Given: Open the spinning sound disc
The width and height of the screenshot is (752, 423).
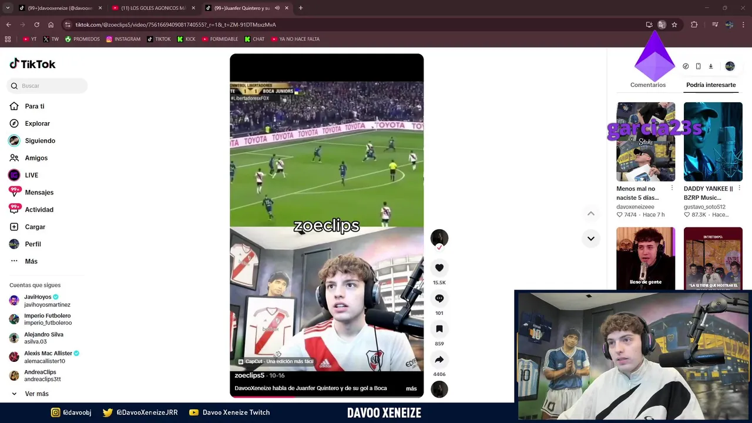Looking at the screenshot, I should (x=439, y=390).
